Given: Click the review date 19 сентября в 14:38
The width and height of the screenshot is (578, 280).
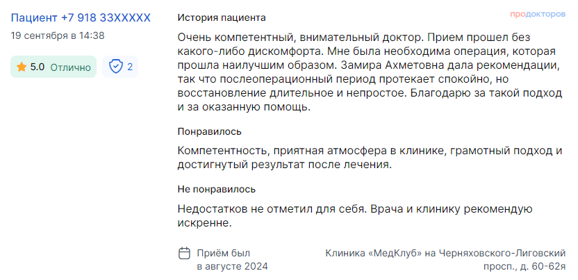Looking at the screenshot, I should coord(58,35).
